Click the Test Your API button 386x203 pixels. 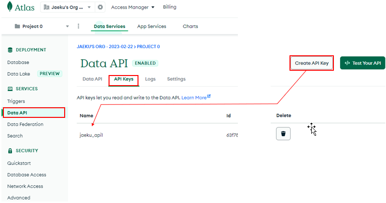(363, 63)
